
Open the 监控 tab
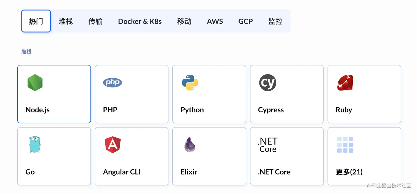275,21
